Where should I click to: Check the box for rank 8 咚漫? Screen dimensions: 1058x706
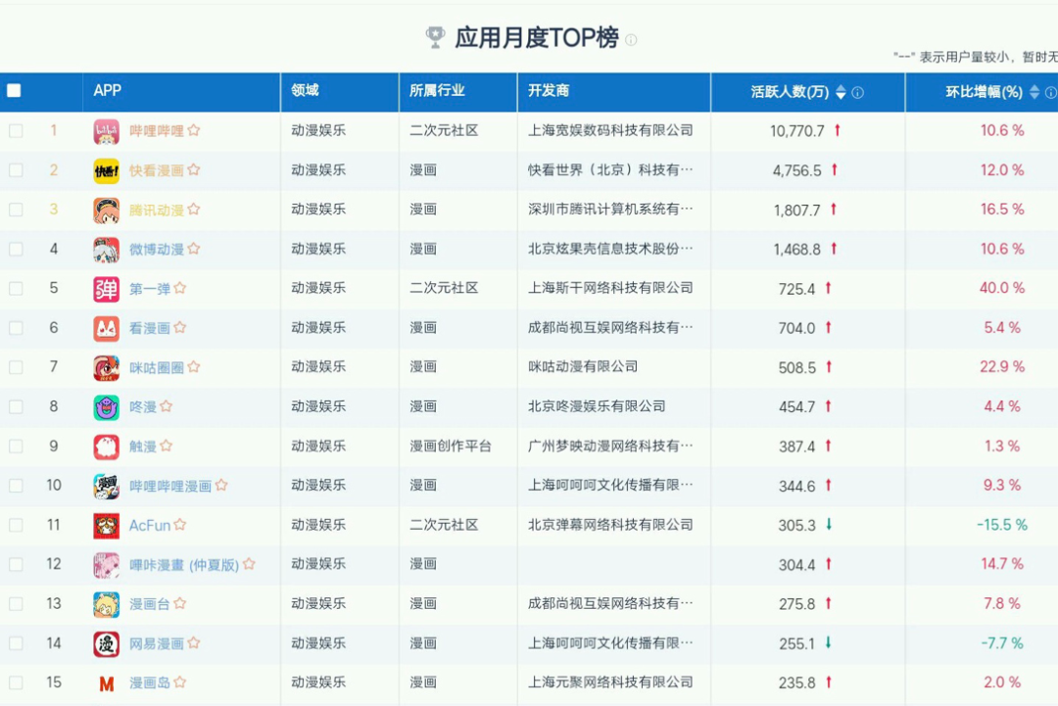pyautogui.click(x=16, y=406)
